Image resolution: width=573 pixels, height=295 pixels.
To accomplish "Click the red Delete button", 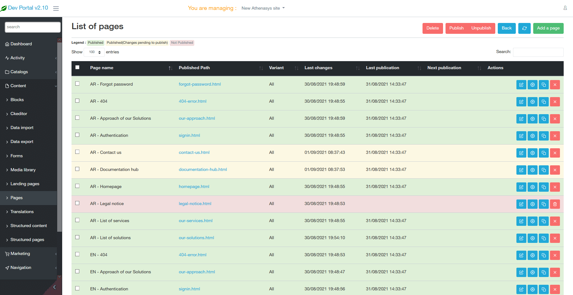I will [x=432, y=28].
